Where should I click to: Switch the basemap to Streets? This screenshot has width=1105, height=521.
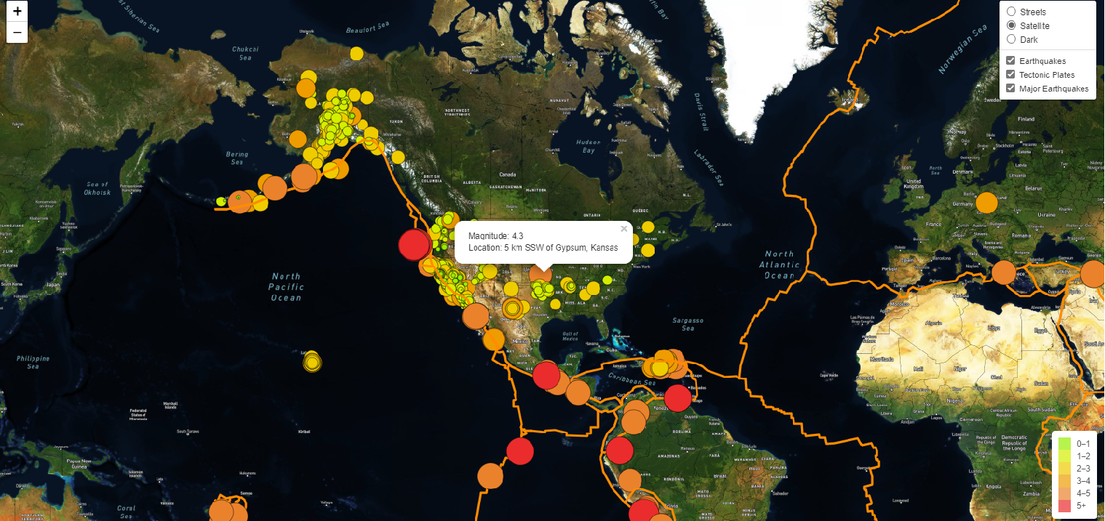point(1012,11)
